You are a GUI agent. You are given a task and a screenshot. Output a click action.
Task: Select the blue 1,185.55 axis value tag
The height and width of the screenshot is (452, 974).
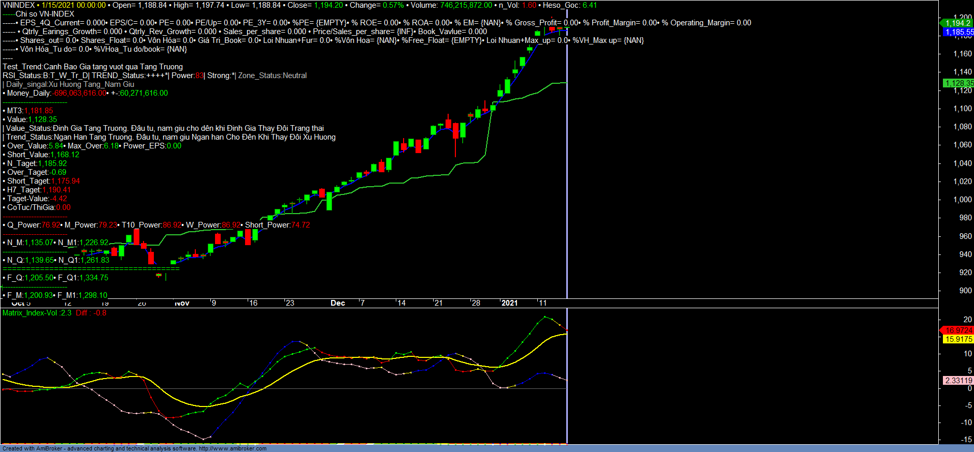pos(958,32)
